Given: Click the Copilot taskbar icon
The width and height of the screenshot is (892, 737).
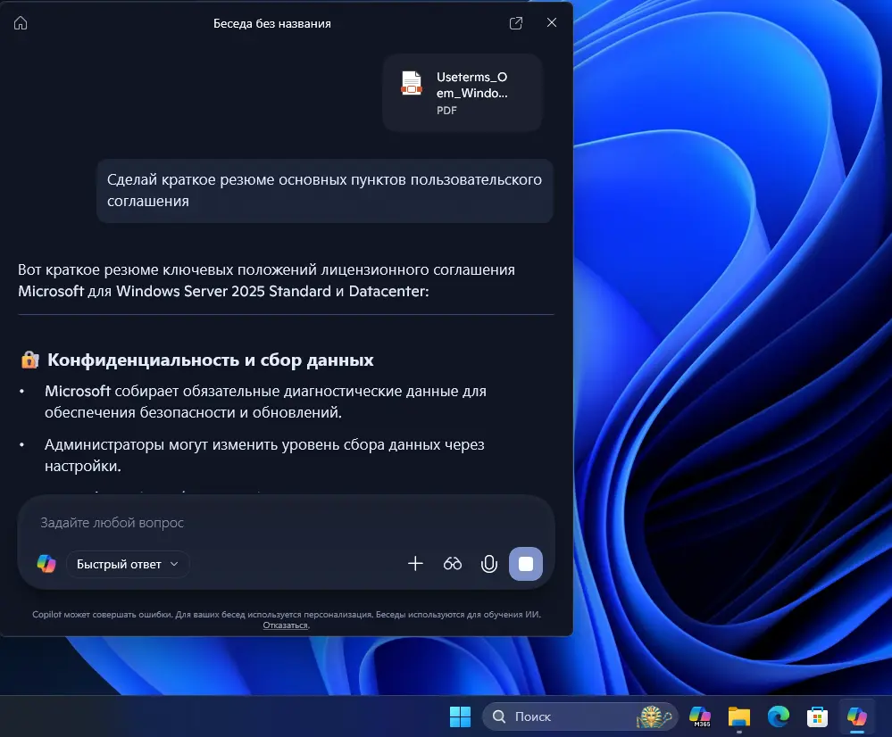Looking at the screenshot, I should point(856,716).
